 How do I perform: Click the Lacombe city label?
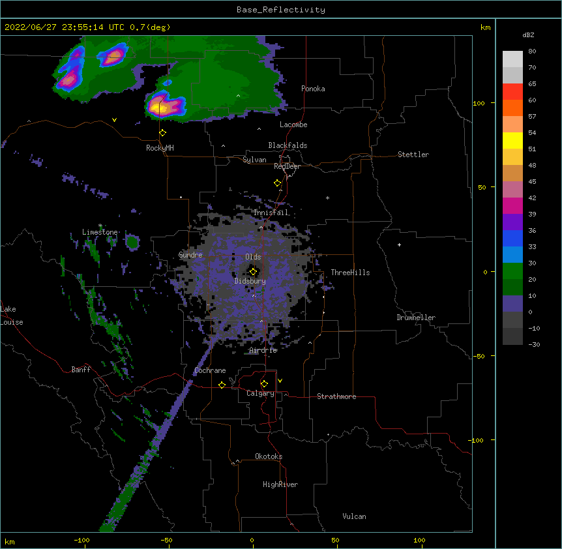[x=293, y=125]
